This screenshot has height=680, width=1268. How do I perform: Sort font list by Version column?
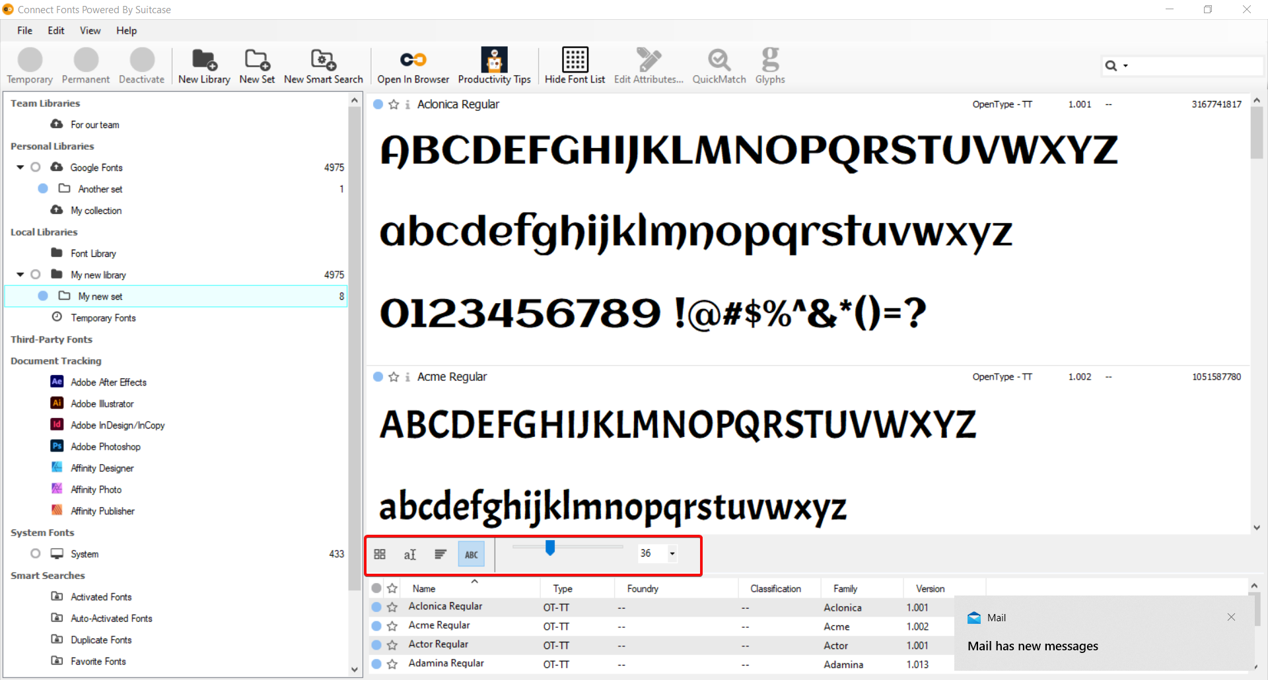(944, 588)
